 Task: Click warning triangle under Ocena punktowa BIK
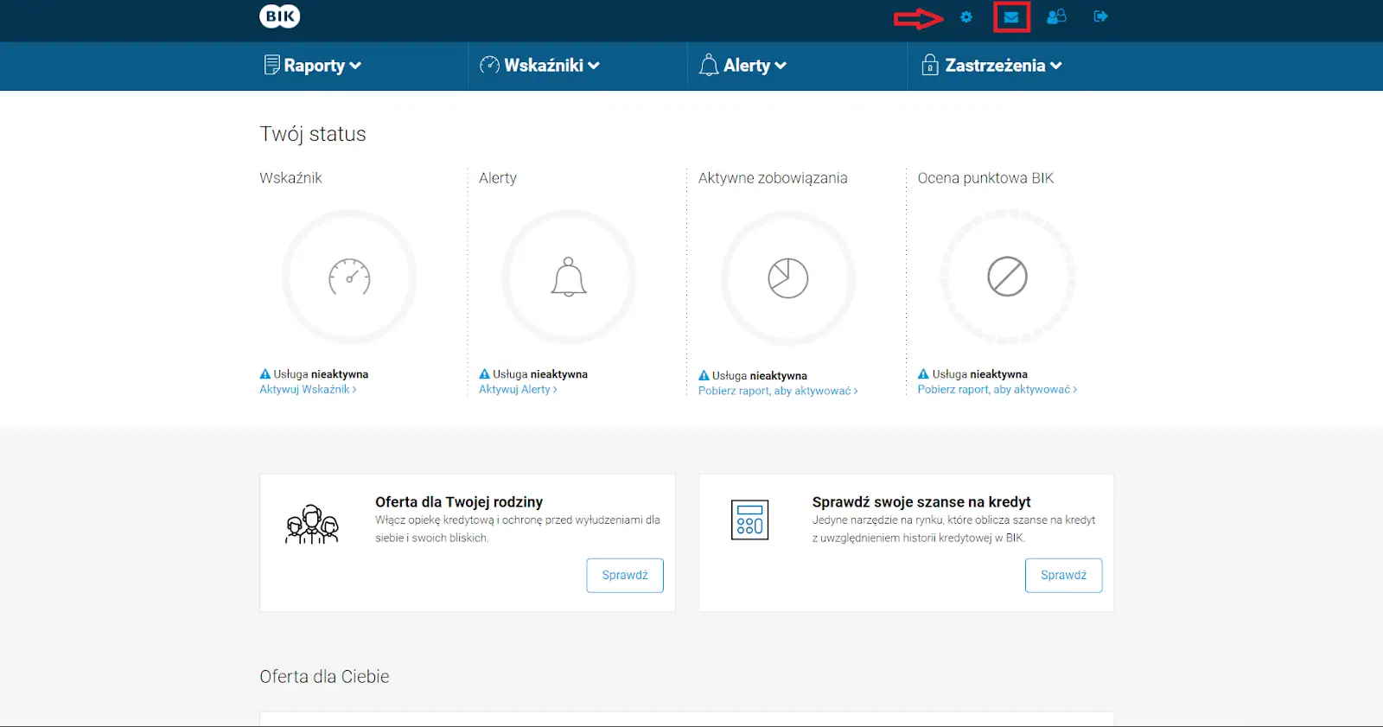pyautogui.click(x=923, y=374)
